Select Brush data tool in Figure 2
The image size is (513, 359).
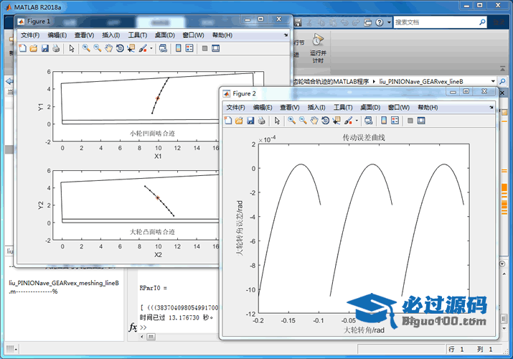pyautogui.click(x=348, y=121)
